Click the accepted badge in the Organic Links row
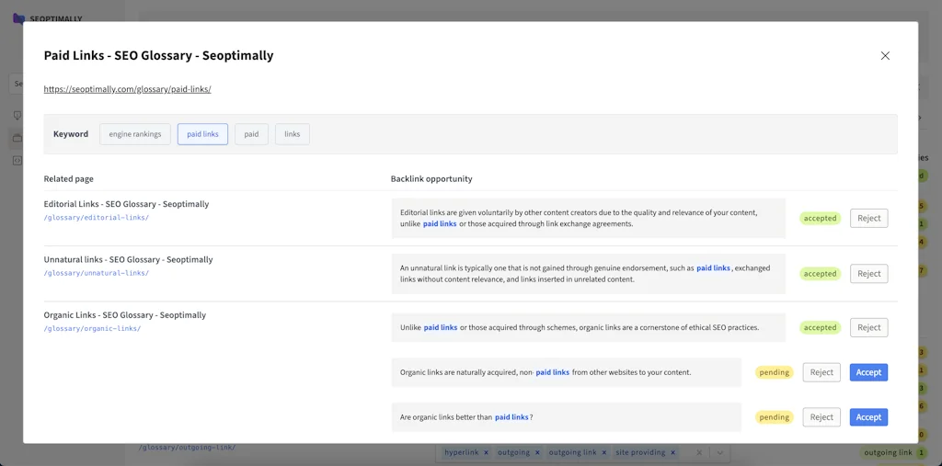 pyautogui.click(x=820, y=327)
